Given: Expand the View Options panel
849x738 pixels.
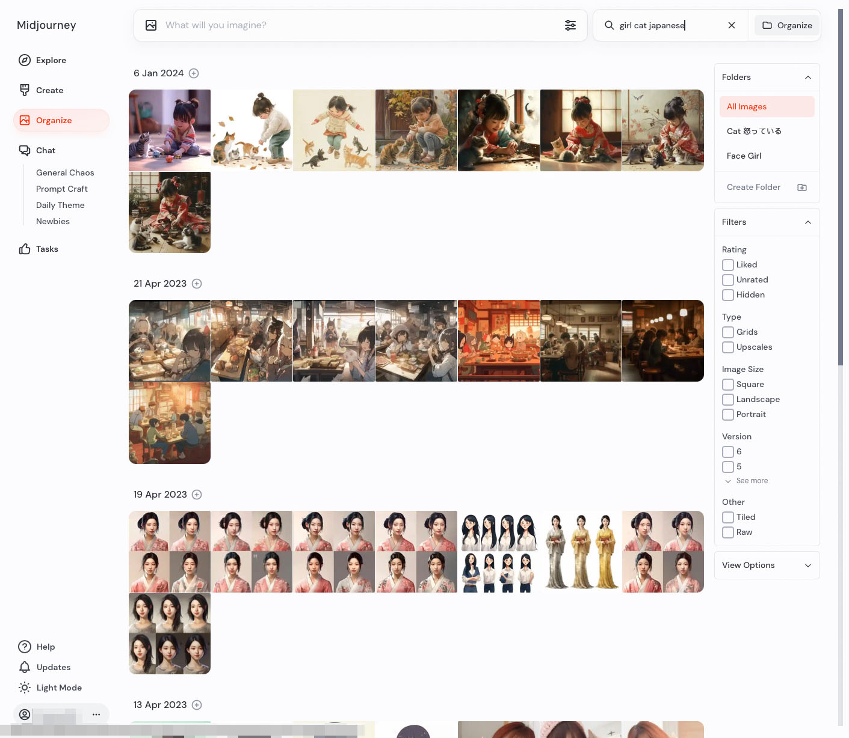Looking at the screenshot, I should (767, 566).
